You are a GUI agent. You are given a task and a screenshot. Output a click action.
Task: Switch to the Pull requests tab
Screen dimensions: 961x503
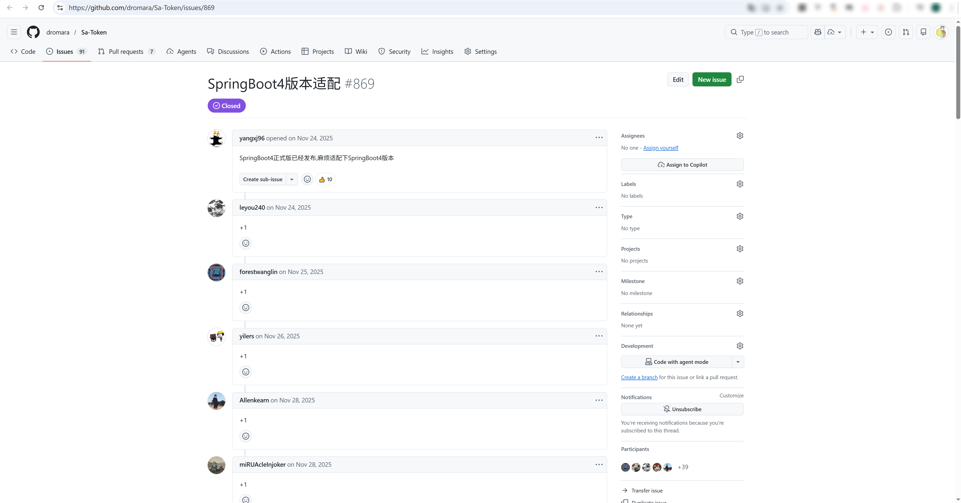(x=126, y=52)
